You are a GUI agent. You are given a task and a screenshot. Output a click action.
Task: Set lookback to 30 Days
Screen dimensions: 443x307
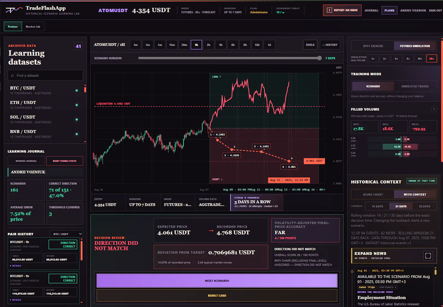coord(424,206)
